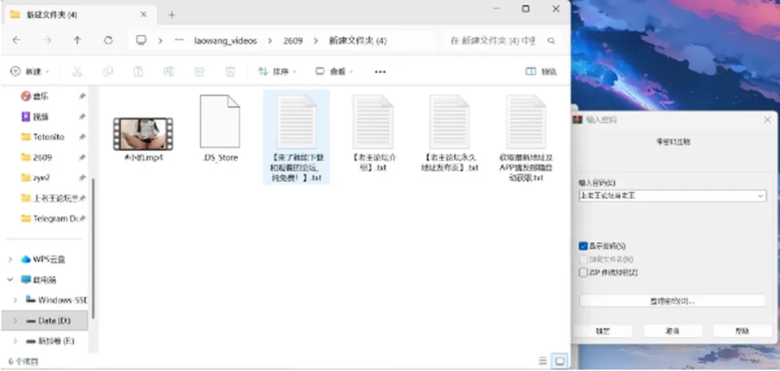Image resolution: width=780 pixels, height=371 pixels.
Task: Open the zyw2 folder in the sidebar
Action: pos(41,178)
